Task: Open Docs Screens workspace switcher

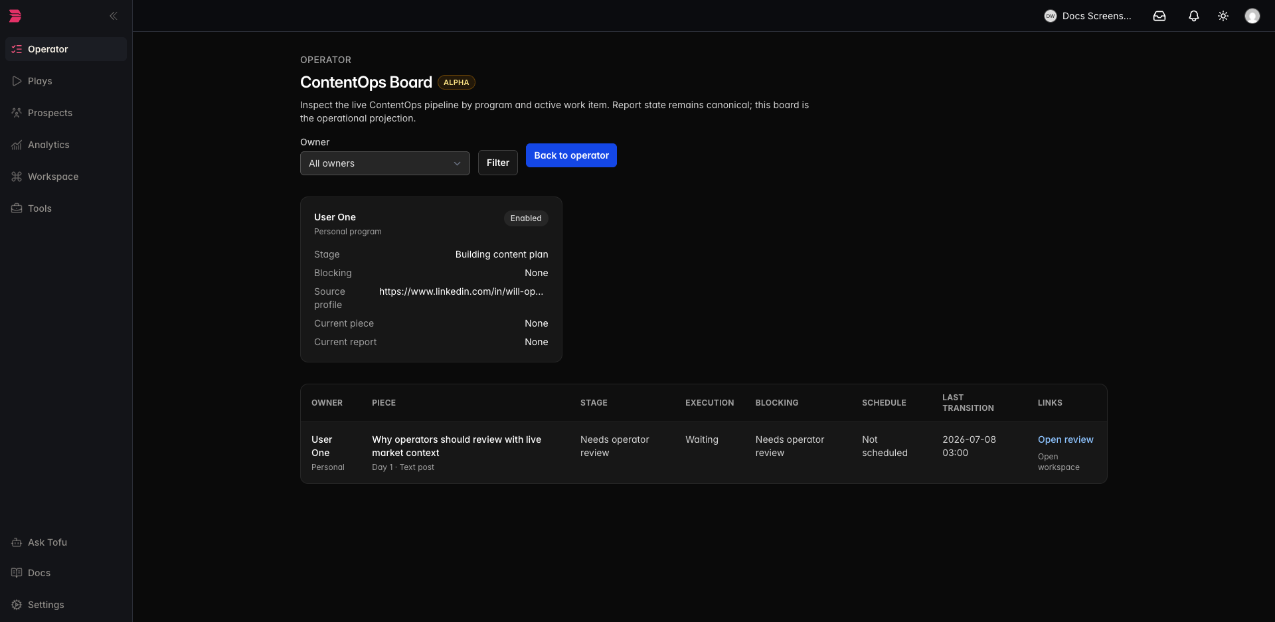Action: tap(1088, 16)
